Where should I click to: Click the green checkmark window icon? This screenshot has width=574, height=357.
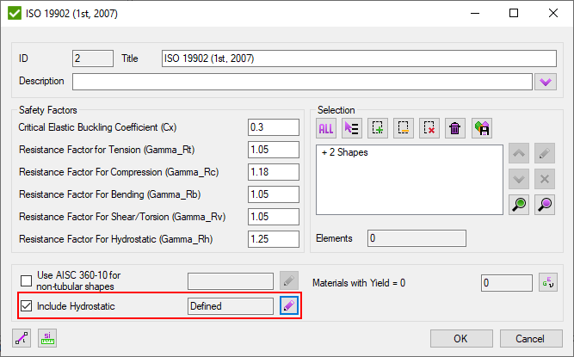coord(15,14)
